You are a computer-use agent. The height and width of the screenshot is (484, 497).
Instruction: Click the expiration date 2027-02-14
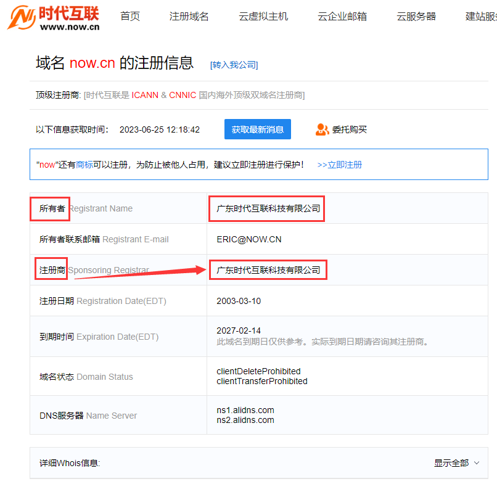(239, 330)
